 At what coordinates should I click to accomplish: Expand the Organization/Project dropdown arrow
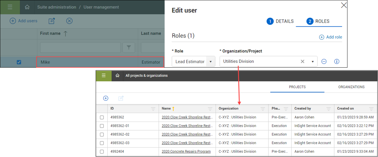coord(313,61)
